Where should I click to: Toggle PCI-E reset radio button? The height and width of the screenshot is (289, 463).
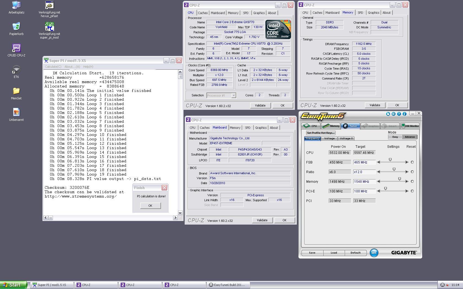coord(412,191)
